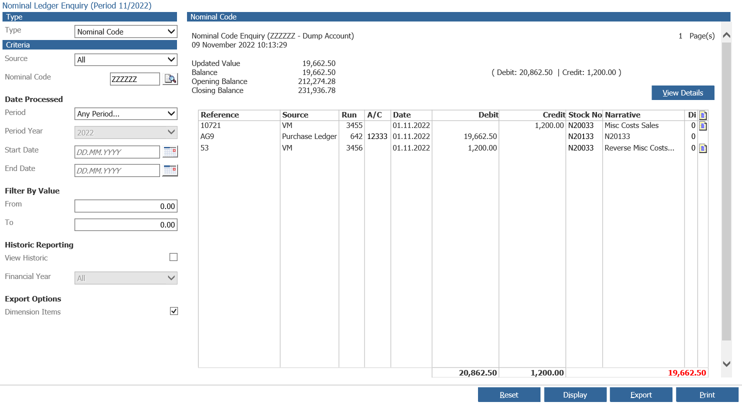Click the Display button
742x405 pixels.
coord(575,395)
